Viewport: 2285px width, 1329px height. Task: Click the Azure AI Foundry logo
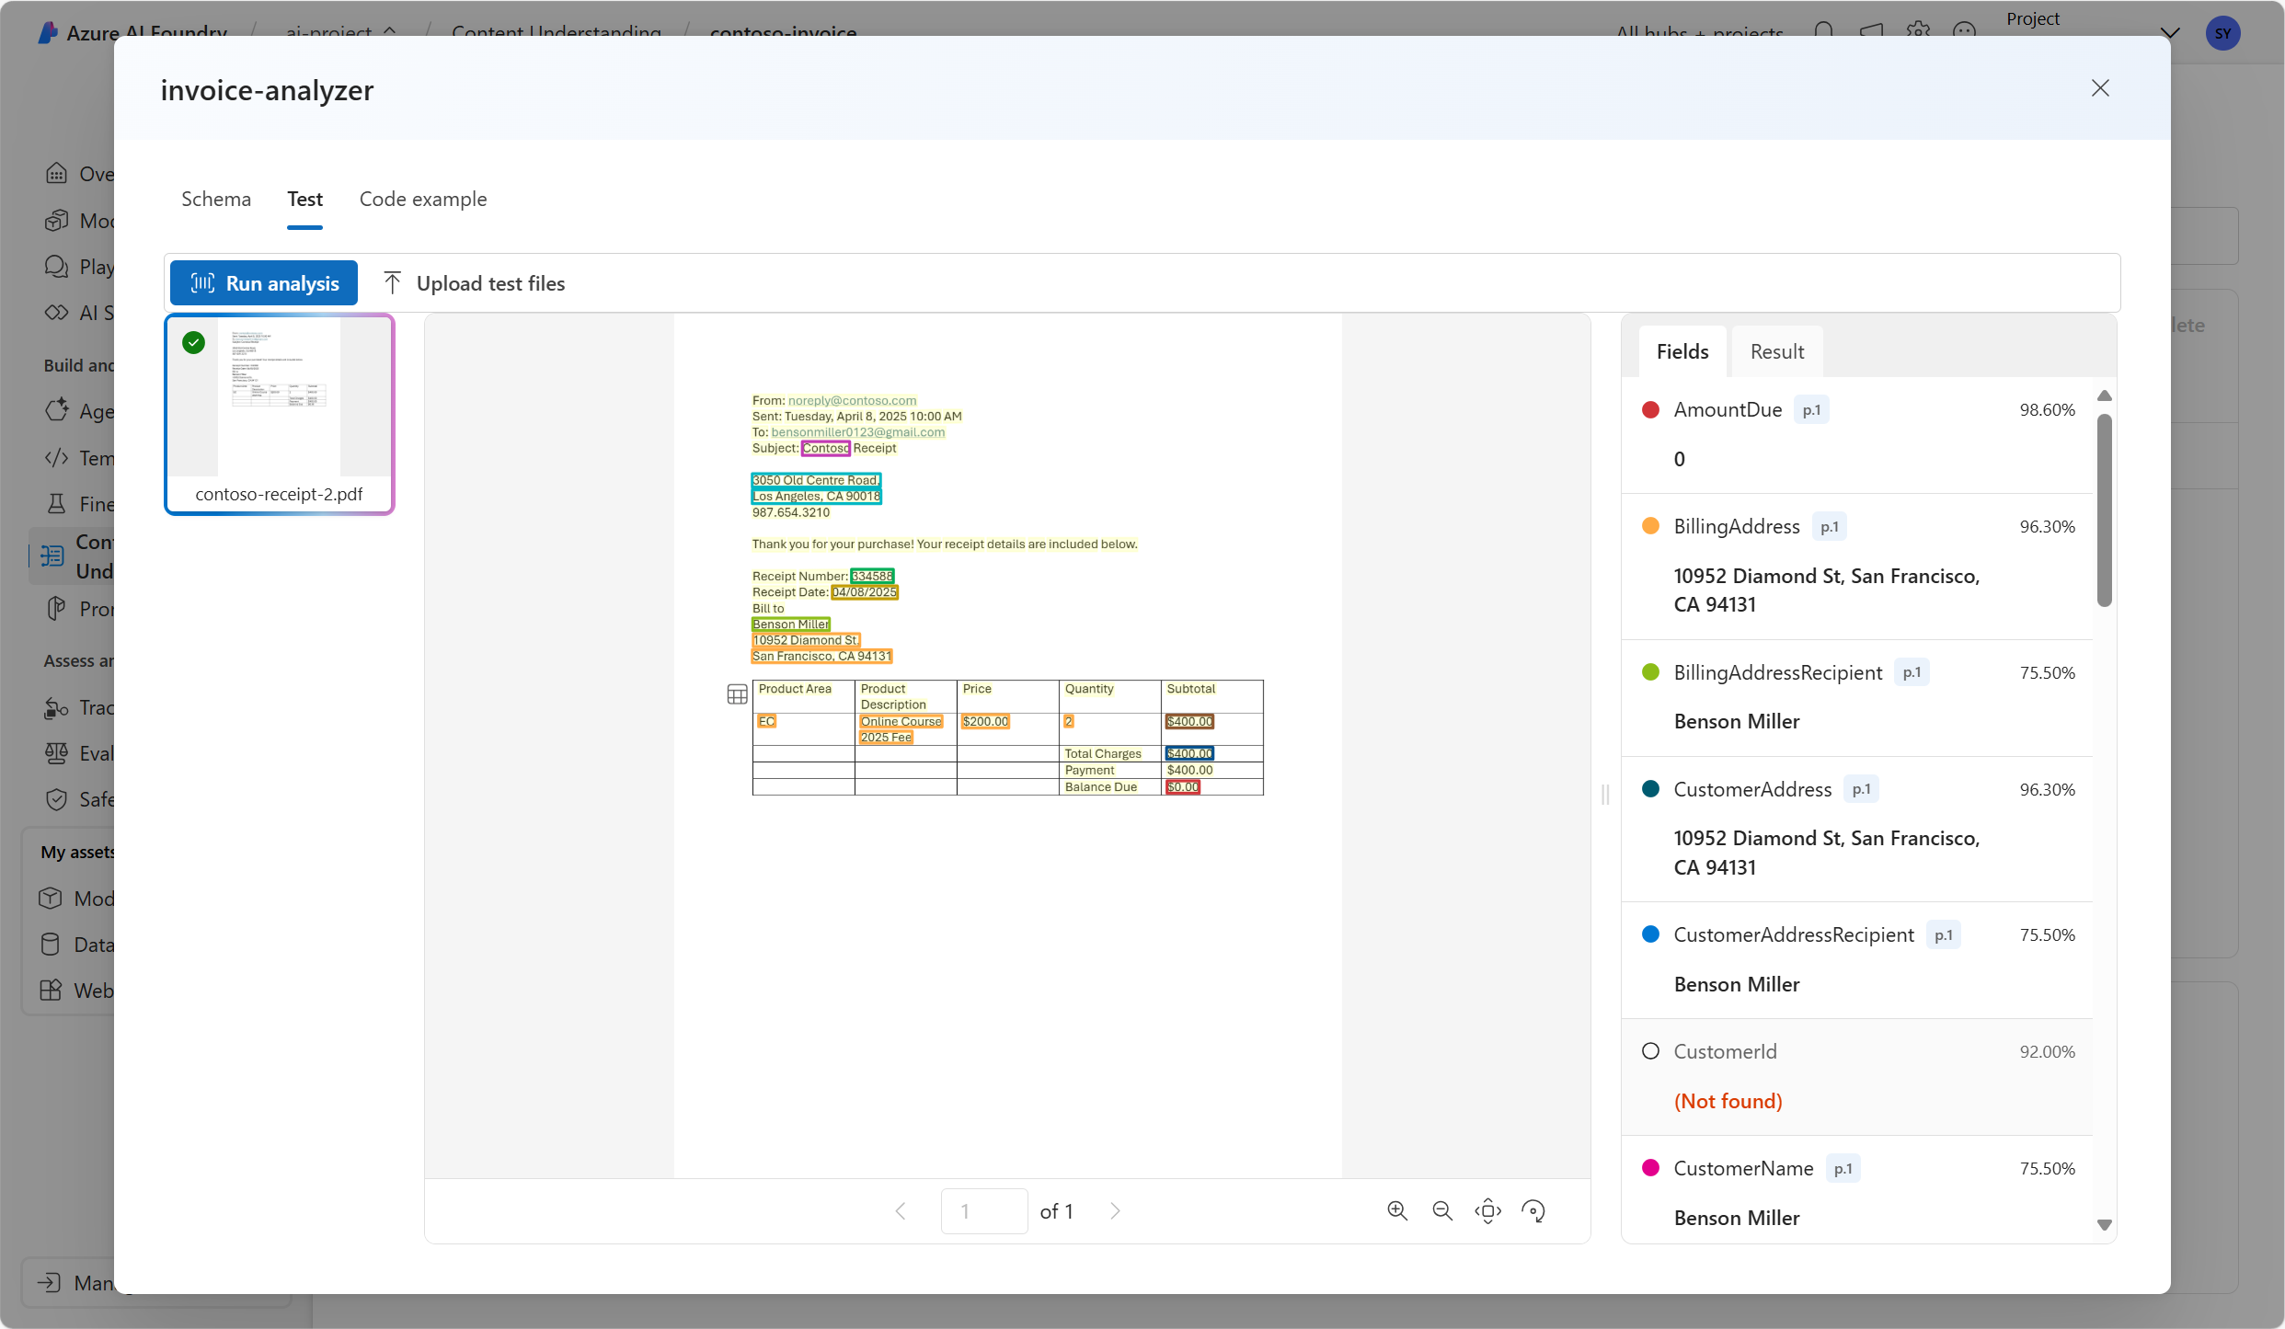tap(48, 33)
